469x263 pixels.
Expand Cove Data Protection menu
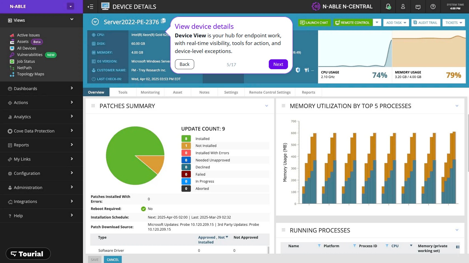pos(72,130)
